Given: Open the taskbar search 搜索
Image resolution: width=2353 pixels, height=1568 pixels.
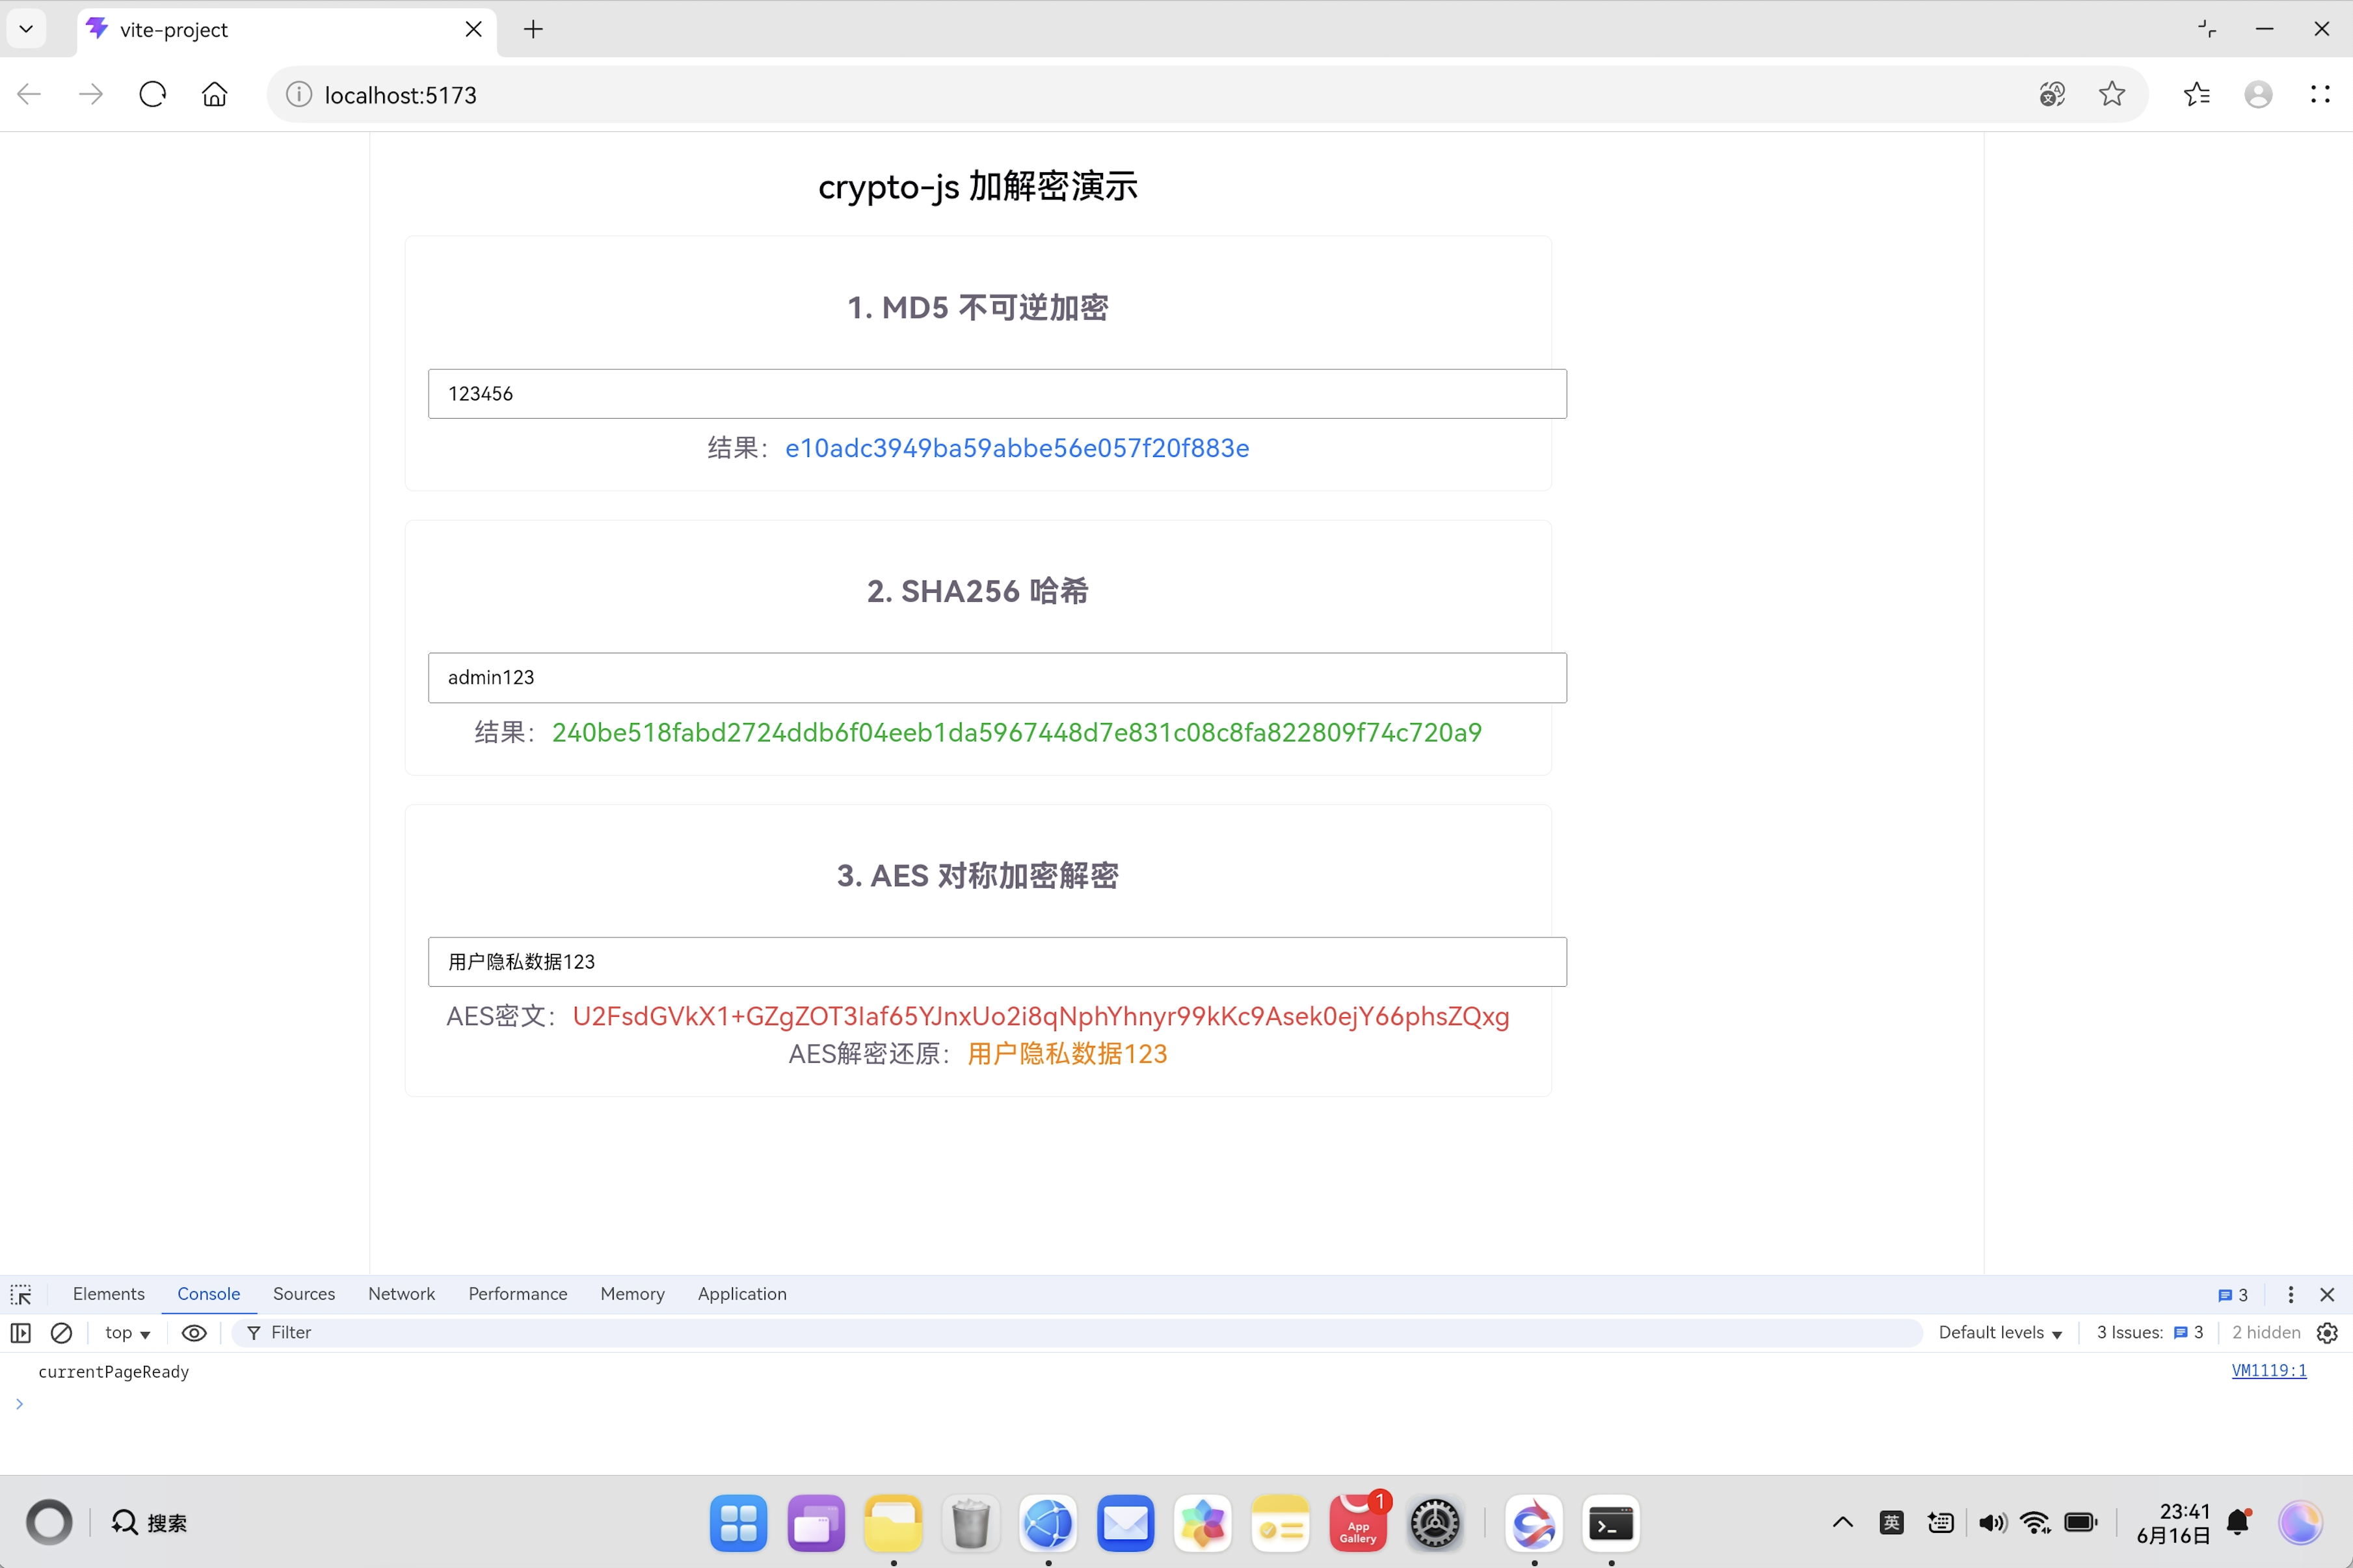Looking at the screenshot, I should (x=149, y=1522).
